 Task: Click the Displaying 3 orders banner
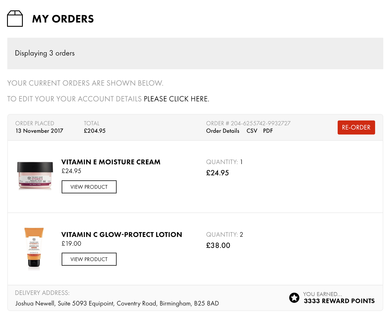(195, 53)
